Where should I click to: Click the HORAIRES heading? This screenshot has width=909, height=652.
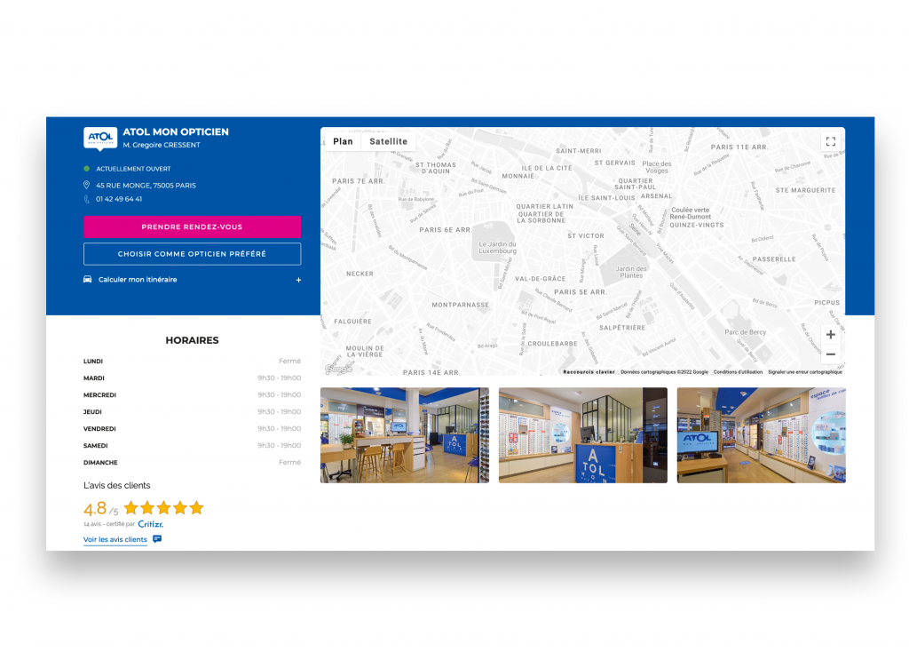point(192,340)
